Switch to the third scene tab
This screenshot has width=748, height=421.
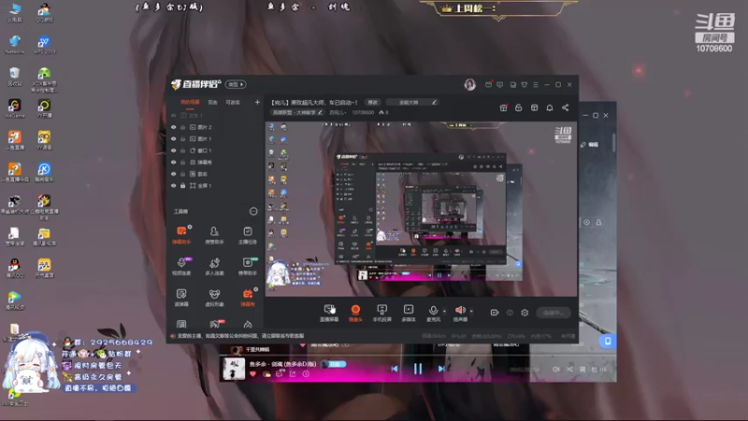click(x=233, y=102)
